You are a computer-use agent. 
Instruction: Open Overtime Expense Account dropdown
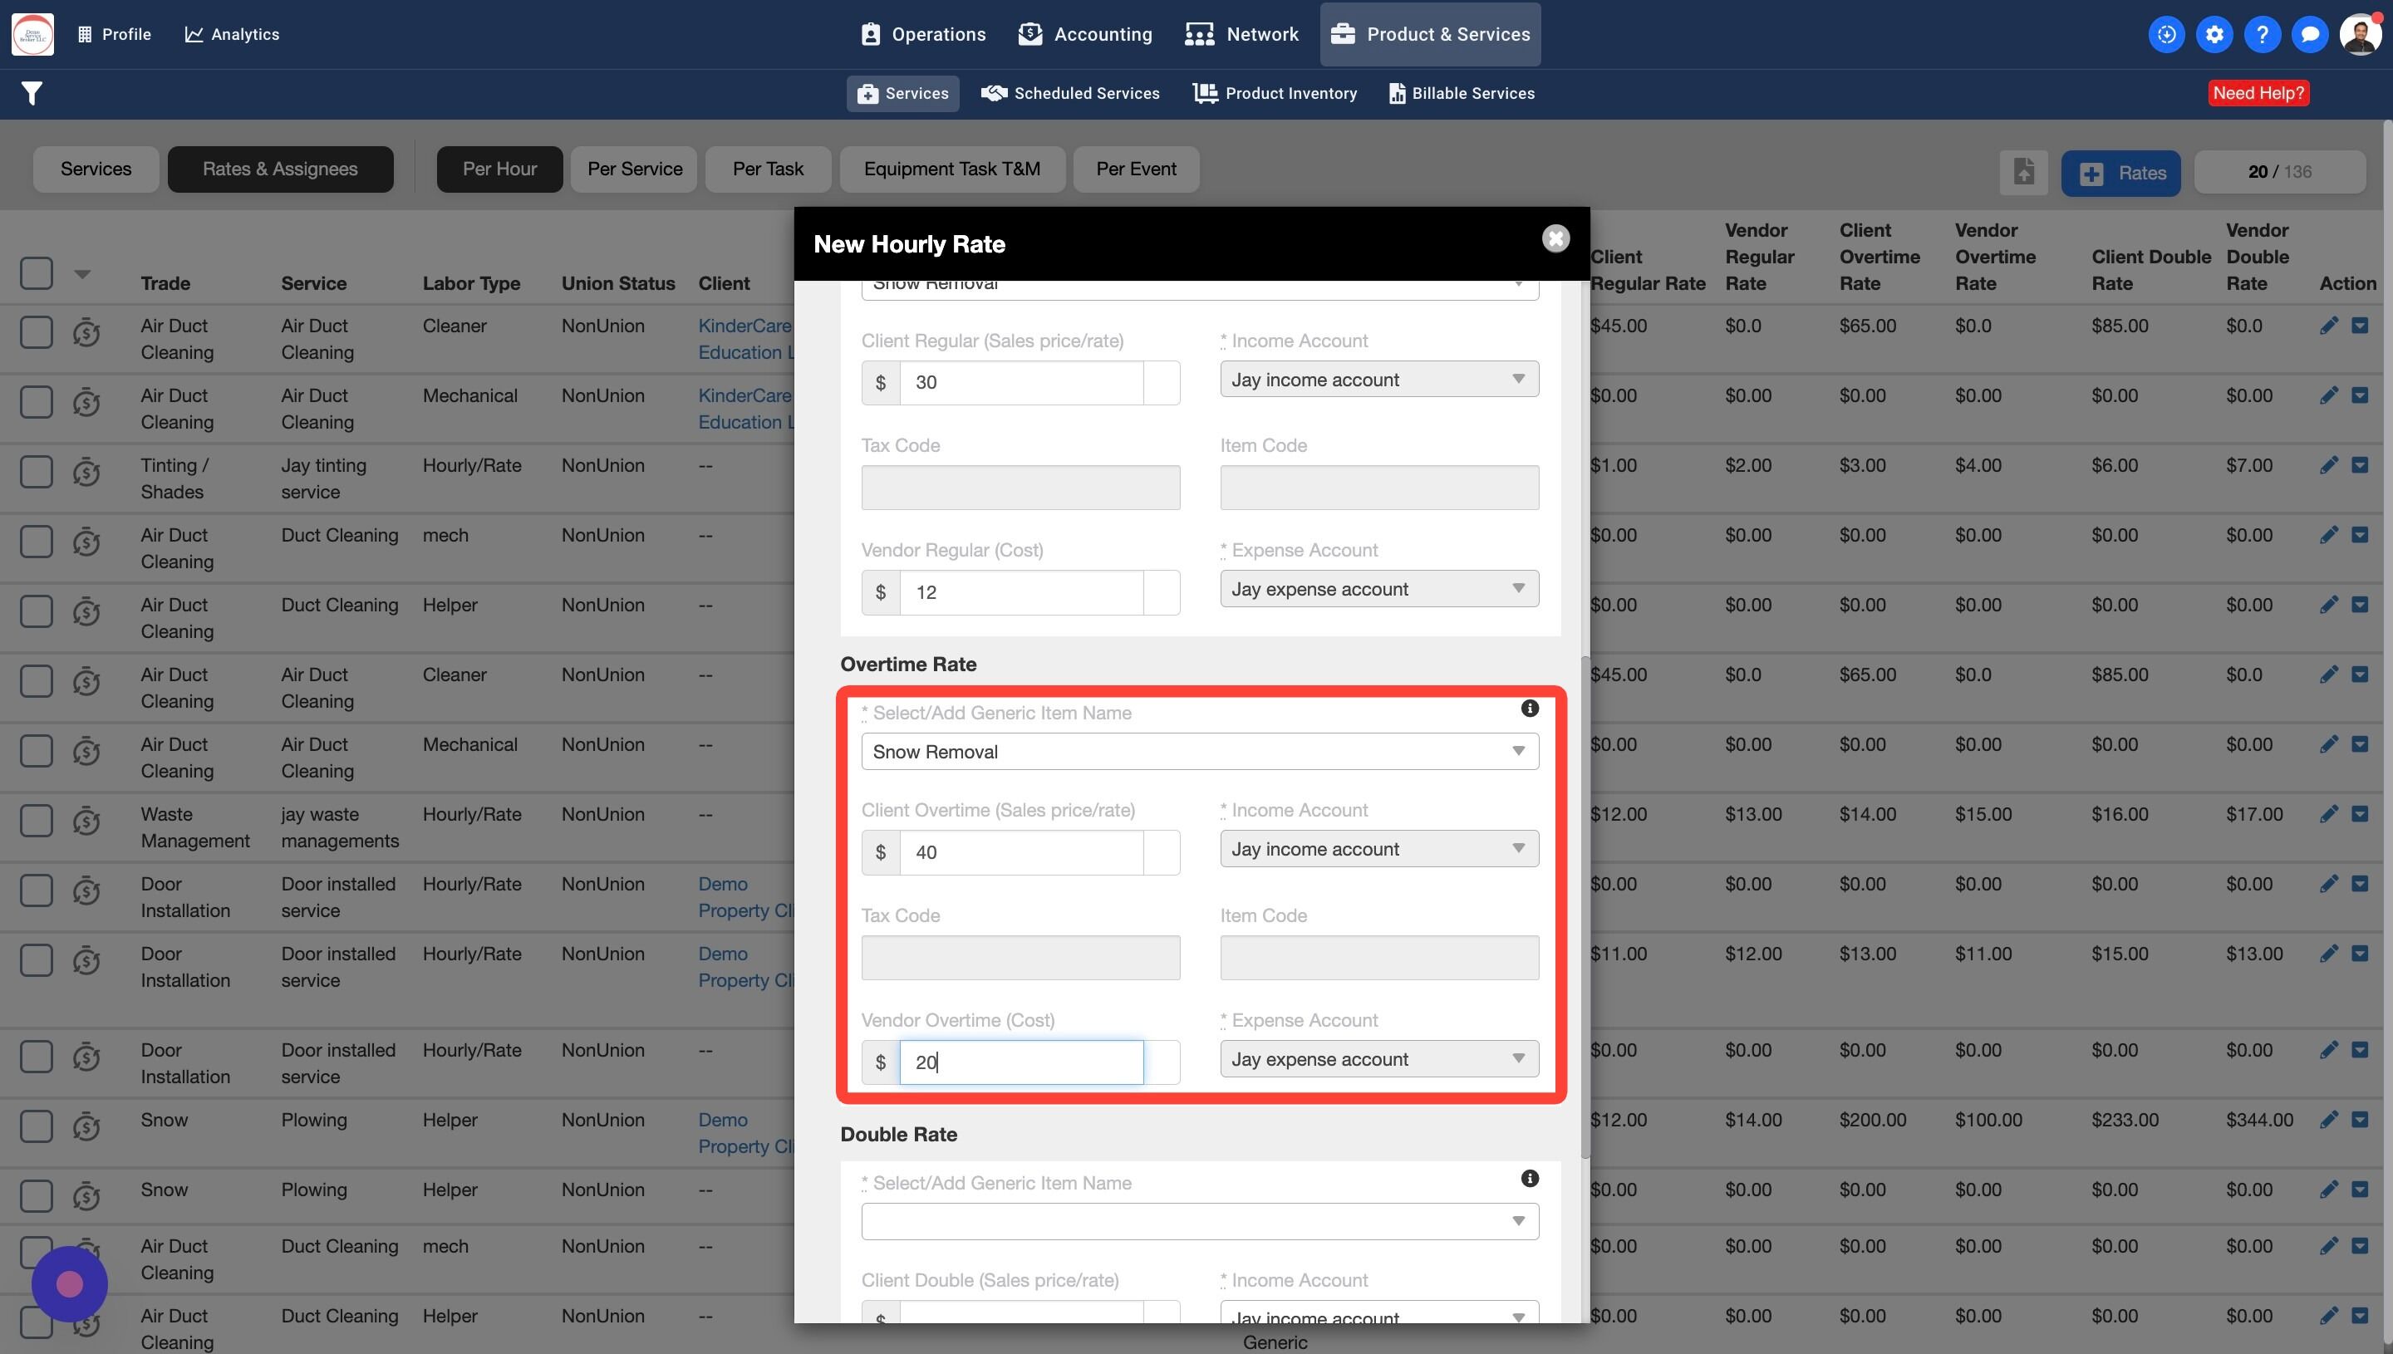1378,1059
